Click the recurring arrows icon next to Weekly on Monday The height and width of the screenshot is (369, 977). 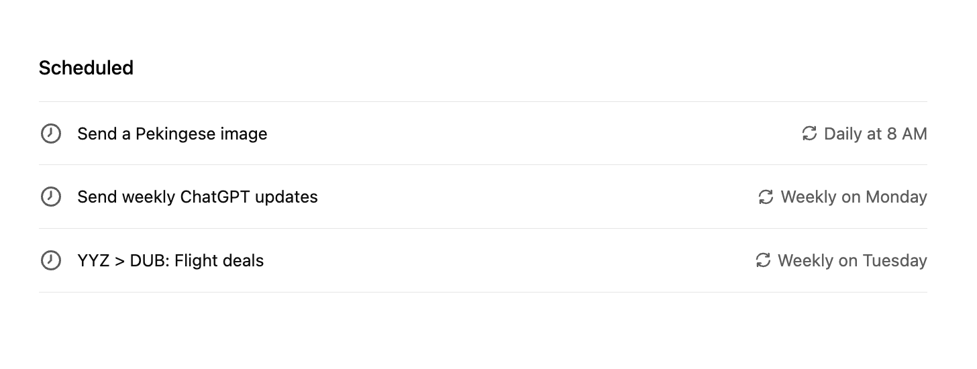pyautogui.click(x=766, y=197)
